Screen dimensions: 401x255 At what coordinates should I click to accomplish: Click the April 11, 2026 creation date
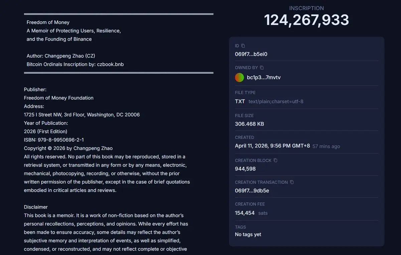pyautogui.click(x=272, y=146)
